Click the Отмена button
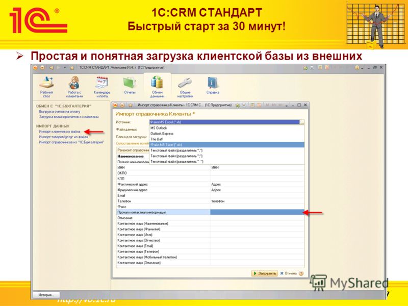This screenshot has height=306, width=408. (x=288, y=273)
